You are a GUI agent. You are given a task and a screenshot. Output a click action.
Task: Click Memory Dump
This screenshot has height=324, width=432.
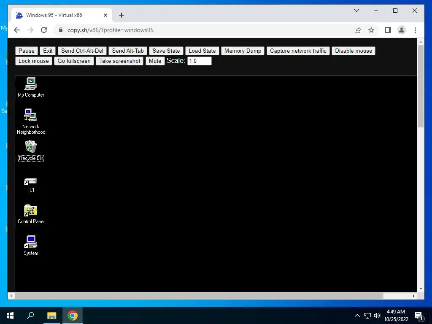point(243,51)
